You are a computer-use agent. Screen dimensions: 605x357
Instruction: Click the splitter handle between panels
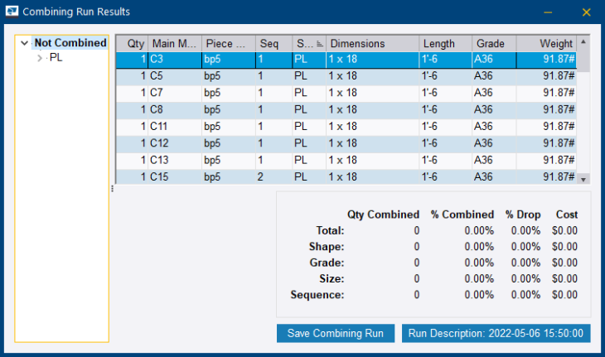[x=112, y=189]
